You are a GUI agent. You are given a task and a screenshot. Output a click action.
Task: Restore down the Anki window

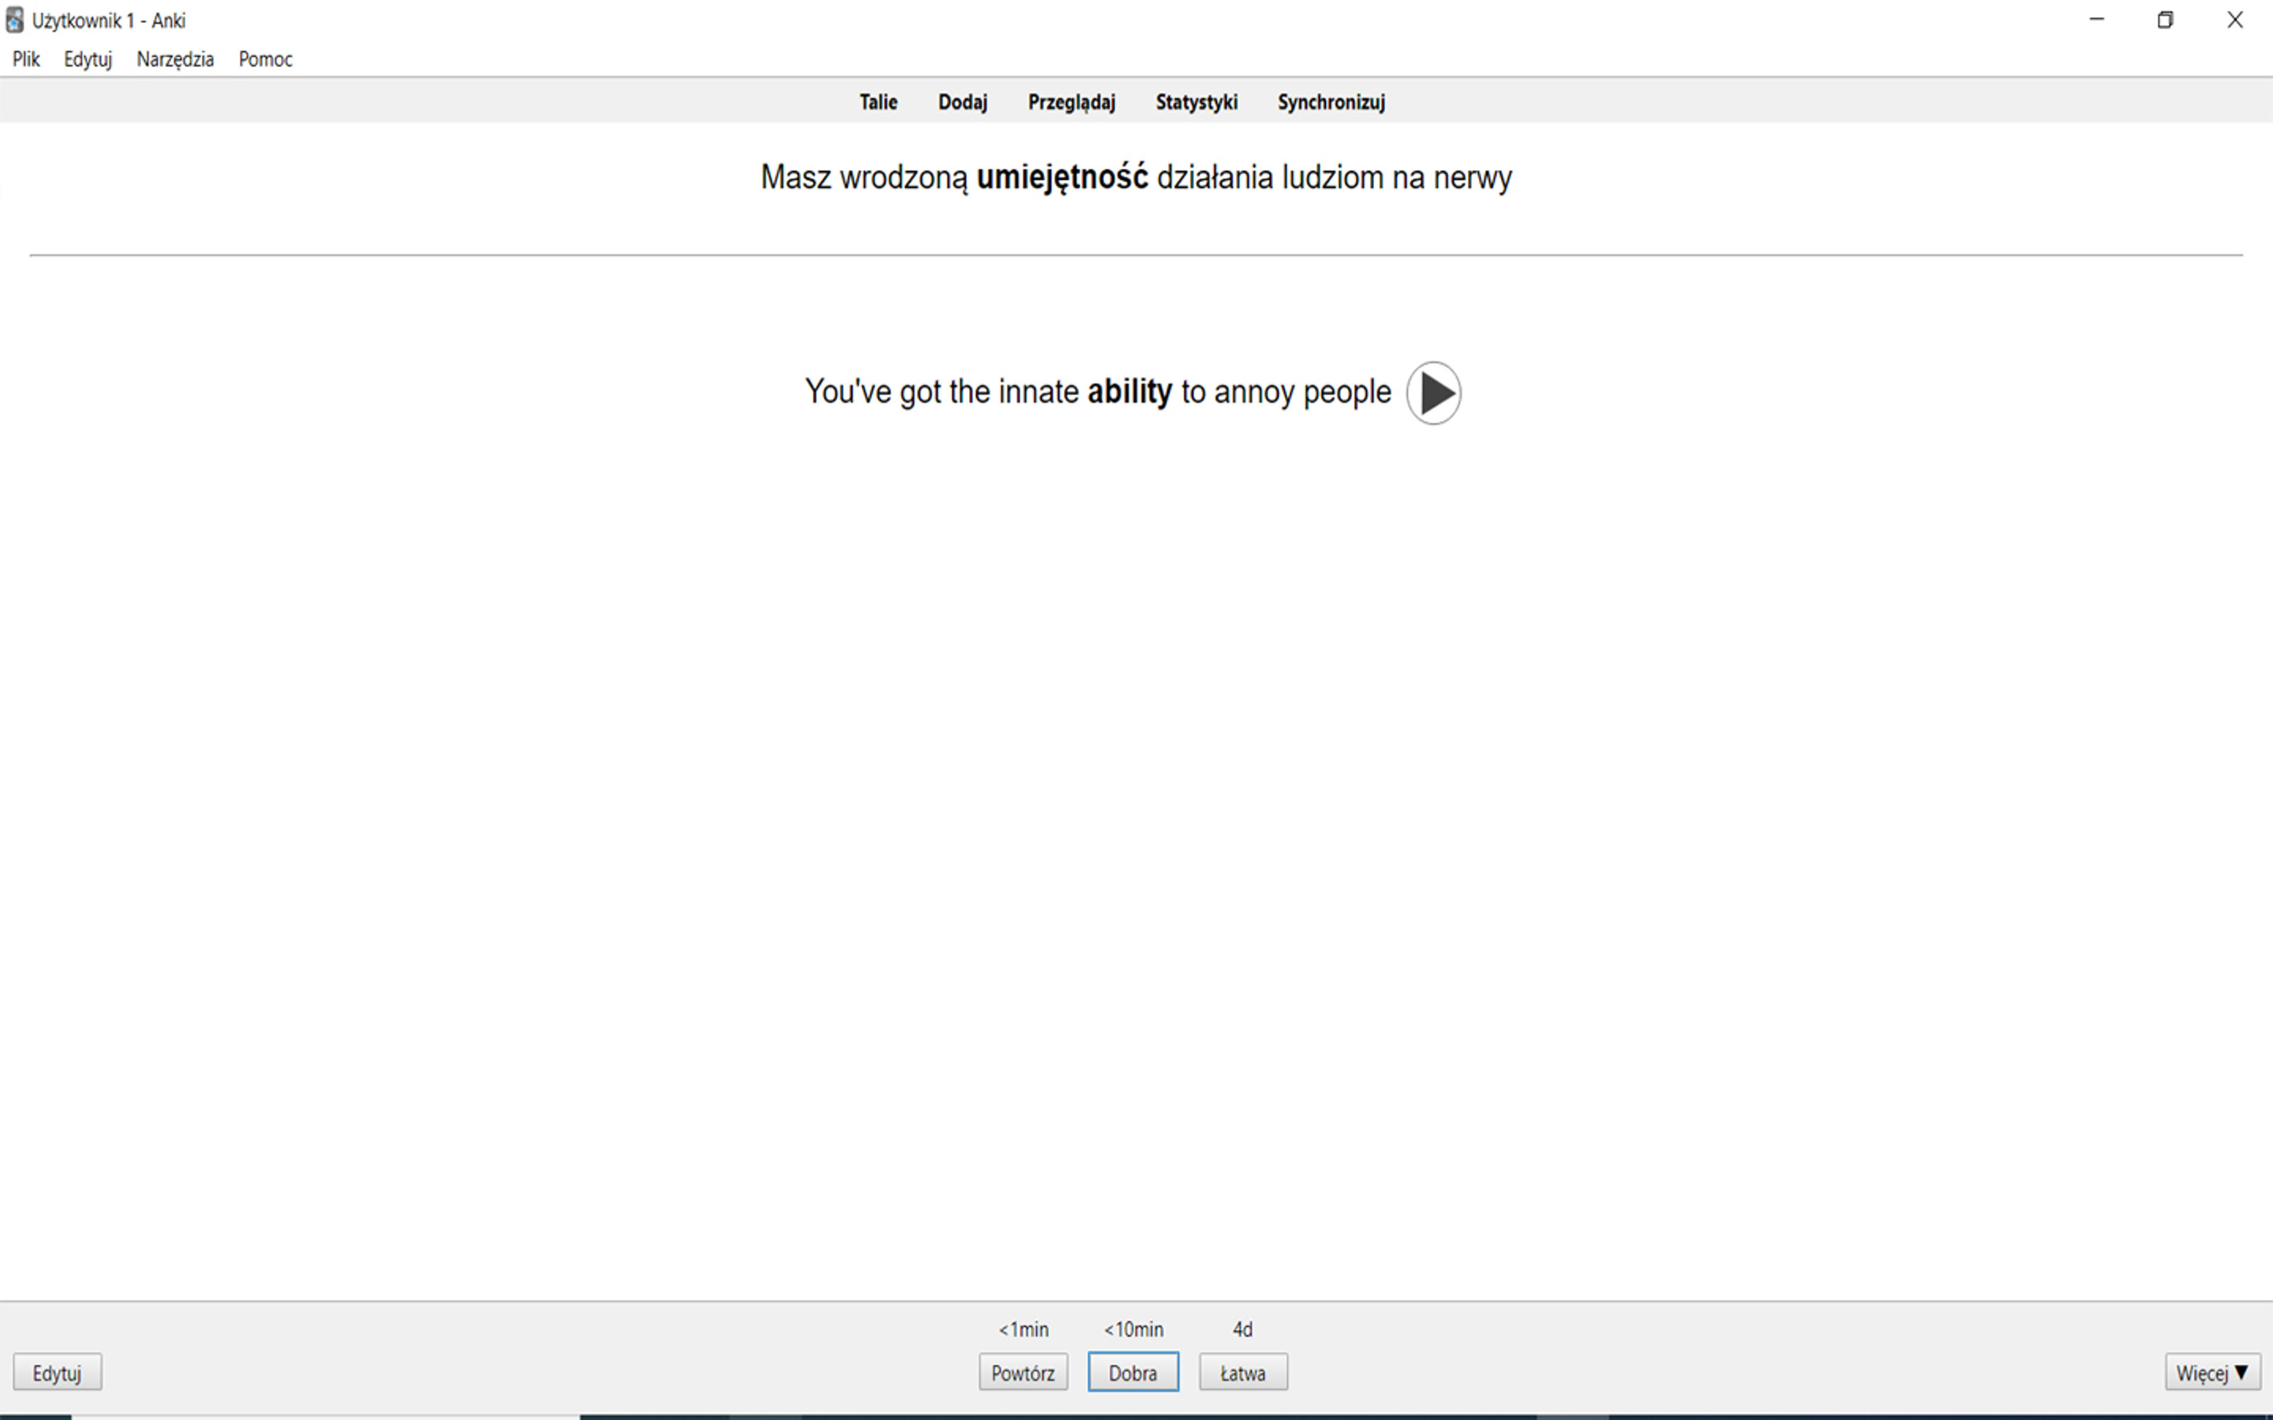tap(2165, 20)
